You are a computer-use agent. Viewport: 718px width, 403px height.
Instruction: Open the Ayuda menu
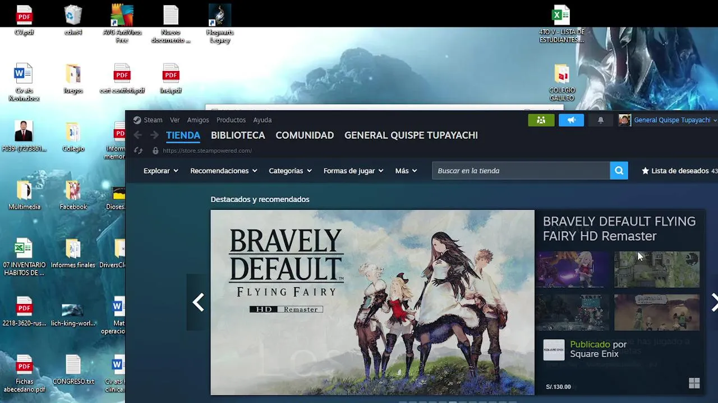[262, 120]
